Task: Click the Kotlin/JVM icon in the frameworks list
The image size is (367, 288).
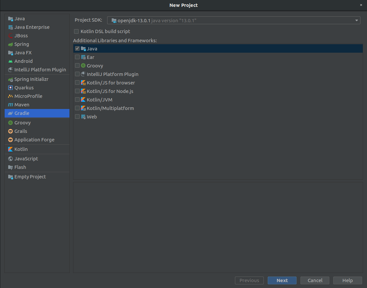Action: 83,99
